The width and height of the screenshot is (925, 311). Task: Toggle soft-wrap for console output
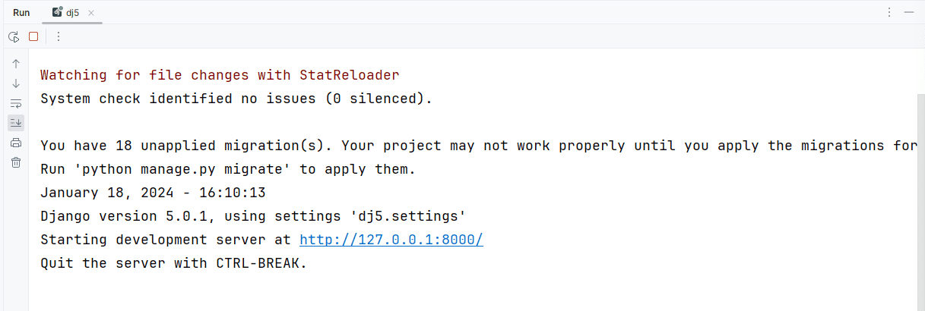pyautogui.click(x=16, y=103)
